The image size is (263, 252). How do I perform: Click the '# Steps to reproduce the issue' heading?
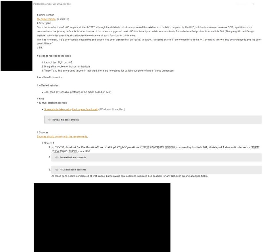(54, 56)
